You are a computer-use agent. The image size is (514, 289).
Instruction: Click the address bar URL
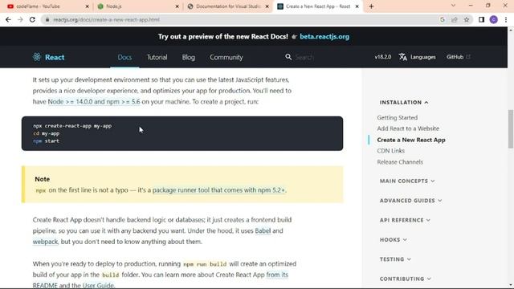tap(107, 19)
